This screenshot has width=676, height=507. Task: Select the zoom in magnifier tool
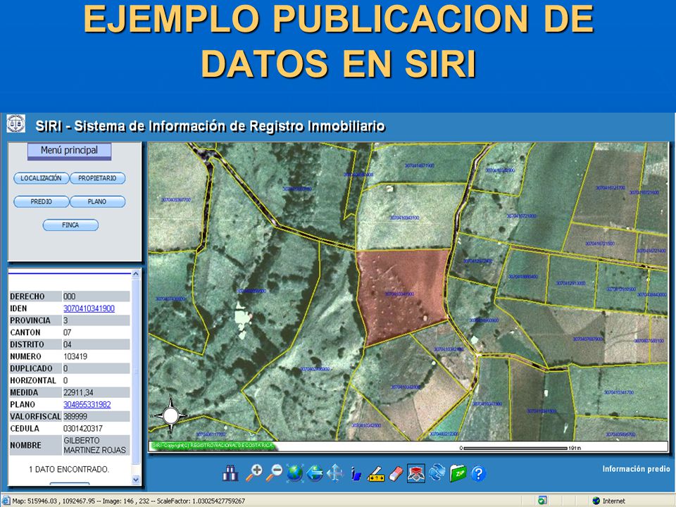254,473
